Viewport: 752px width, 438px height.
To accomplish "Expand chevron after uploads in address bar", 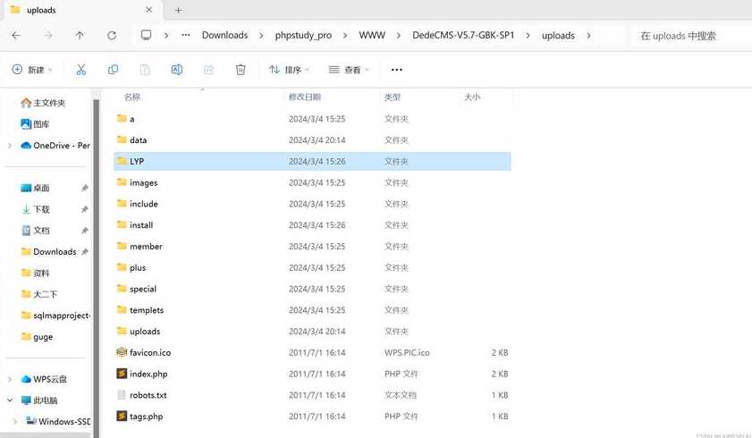I will click(x=588, y=36).
